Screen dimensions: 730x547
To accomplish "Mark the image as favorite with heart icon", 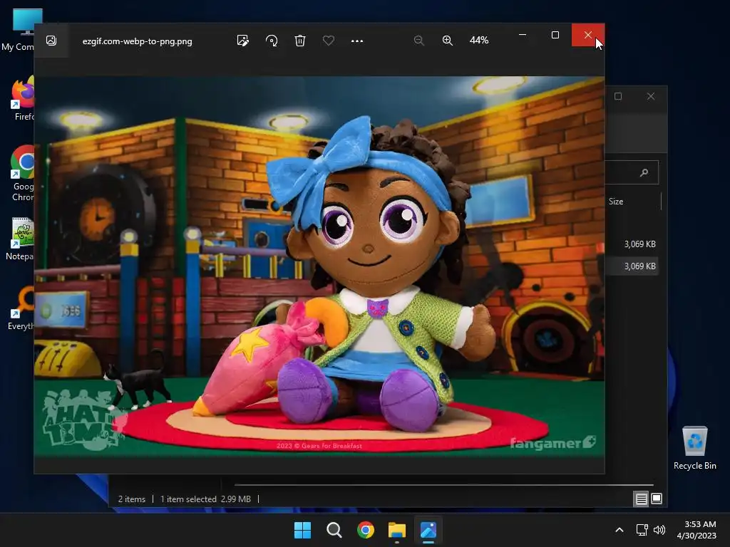I will click(x=328, y=41).
